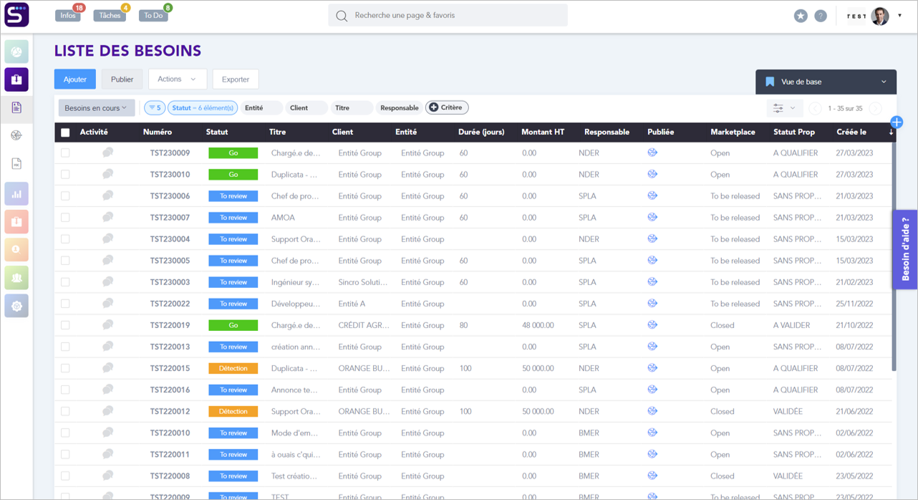918x500 pixels.
Task: Check the box for row TST220022
Action: pyautogui.click(x=65, y=304)
